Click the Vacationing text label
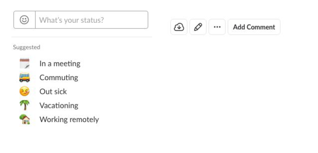The image size is (318, 153). pyautogui.click(x=59, y=105)
